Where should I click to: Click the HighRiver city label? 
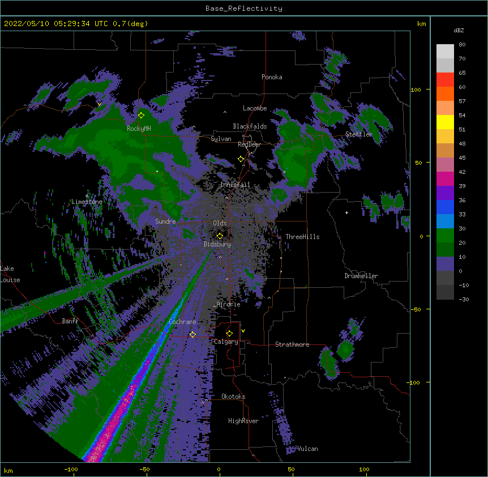243,421
